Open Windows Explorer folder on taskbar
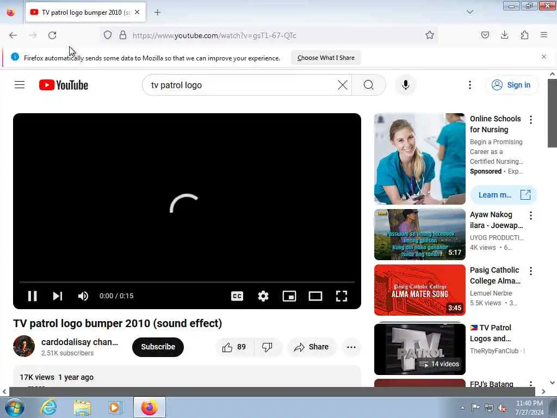This screenshot has width=557, height=418. click(83, 407)
